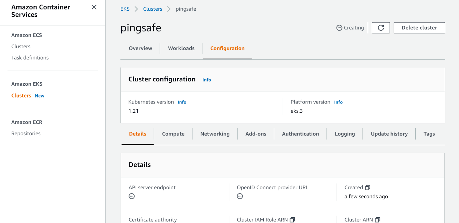
Task: Navigate to Clusters breadcrumb link
Action: click(x=153, y=9)
